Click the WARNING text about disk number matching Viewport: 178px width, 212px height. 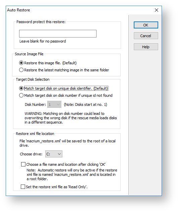[71, 118]
